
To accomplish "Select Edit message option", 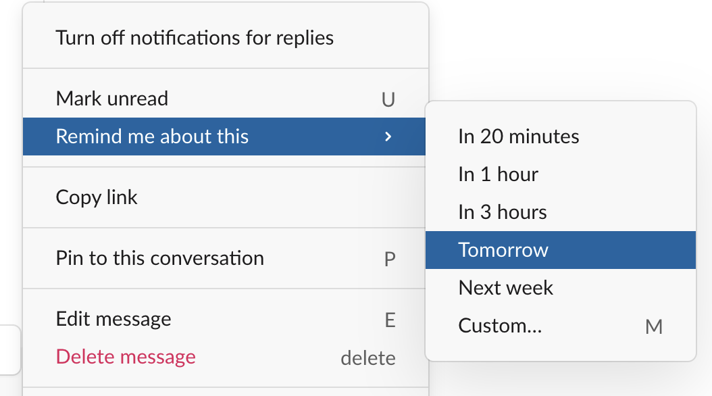I will [113, 319].
